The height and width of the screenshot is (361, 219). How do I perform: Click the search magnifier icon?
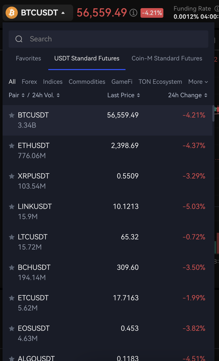(19, 39)
